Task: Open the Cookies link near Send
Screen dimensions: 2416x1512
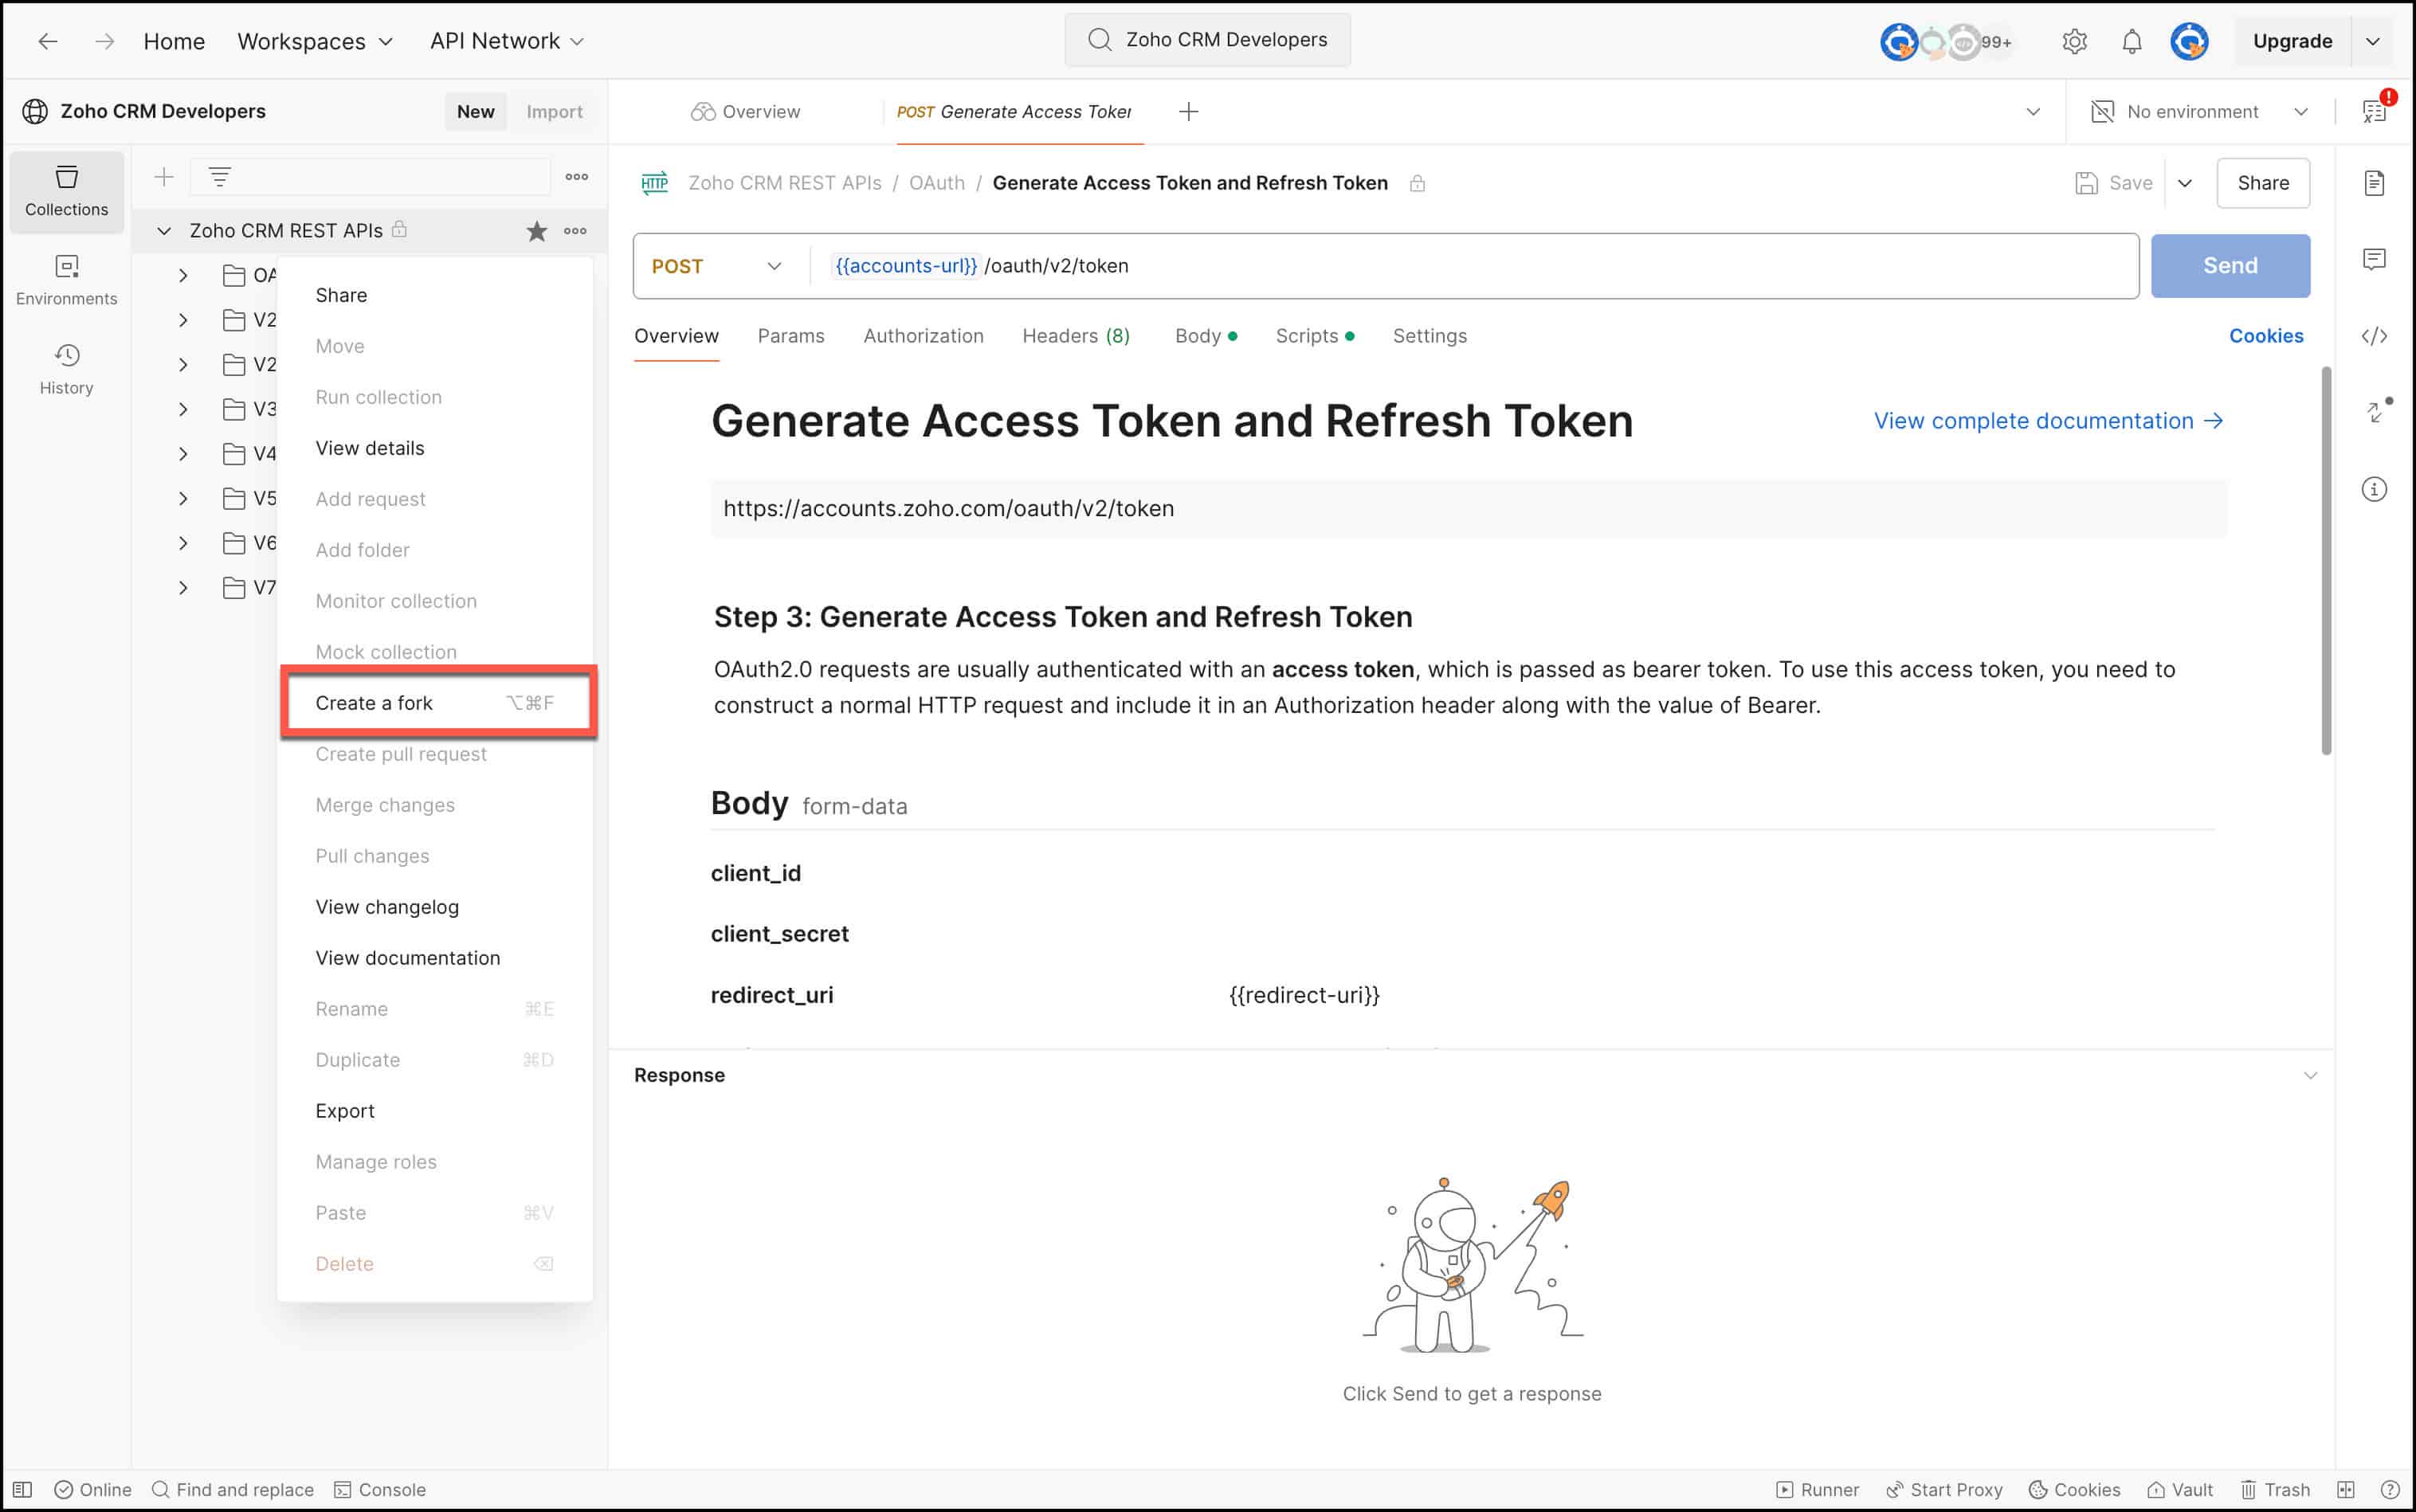Action: (2265, 336)
